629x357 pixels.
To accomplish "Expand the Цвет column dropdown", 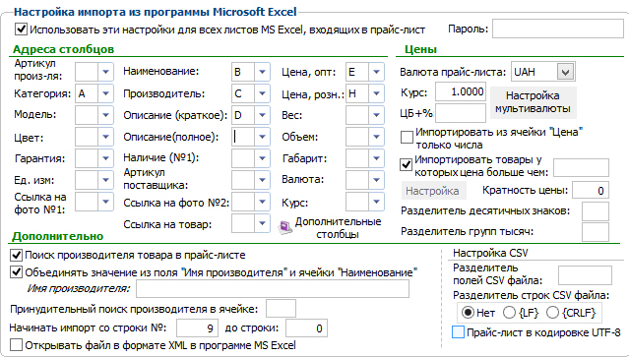I will (105, 137).
